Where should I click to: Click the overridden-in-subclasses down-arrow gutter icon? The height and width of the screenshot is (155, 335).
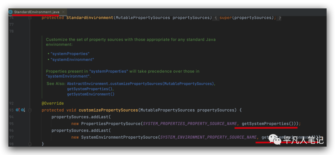point(23,110)
